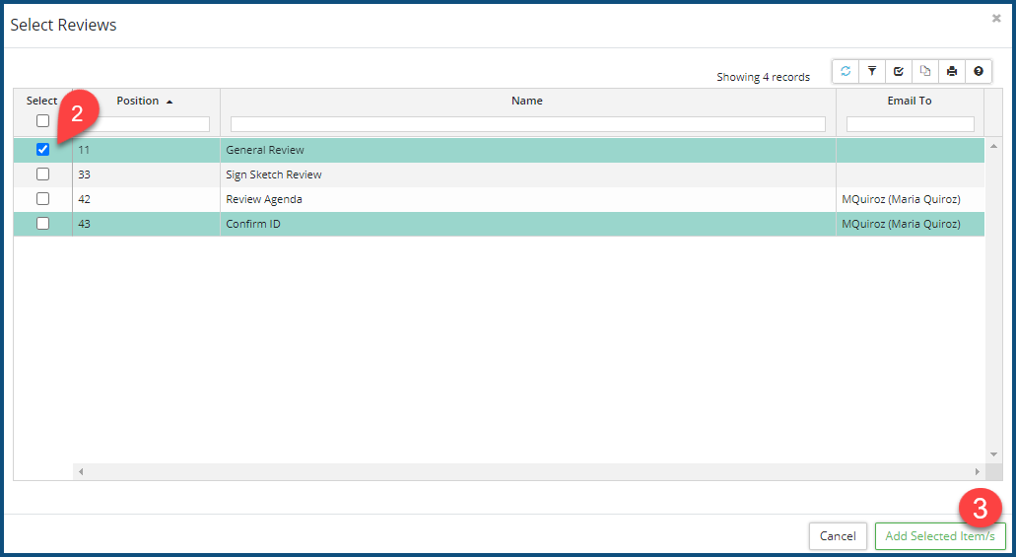Click the Name column header

click(527, 101)
